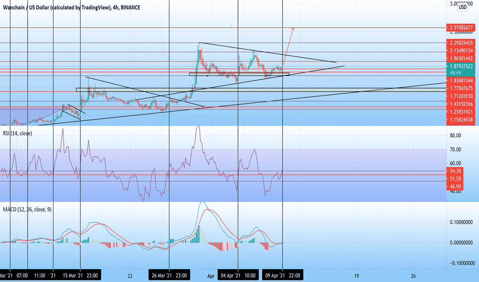
Task: Click the MACD (12, 26, close, 9) legend
Action: click(27, 209)
